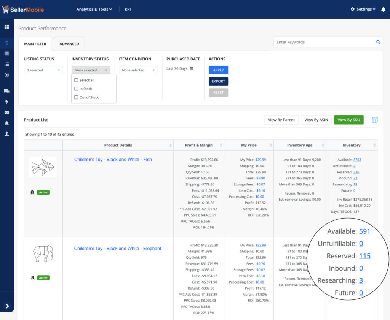Viewport: 390px width, 320px height.
Task: Click the dashboard grid icon in sidebar
Action: click(x=6, y=27)
